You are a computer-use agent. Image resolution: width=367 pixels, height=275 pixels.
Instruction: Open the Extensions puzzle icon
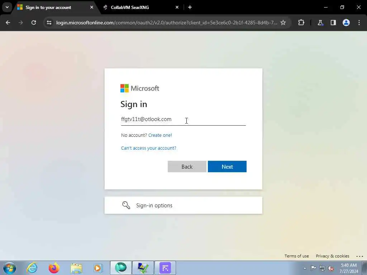coord(301,23)
